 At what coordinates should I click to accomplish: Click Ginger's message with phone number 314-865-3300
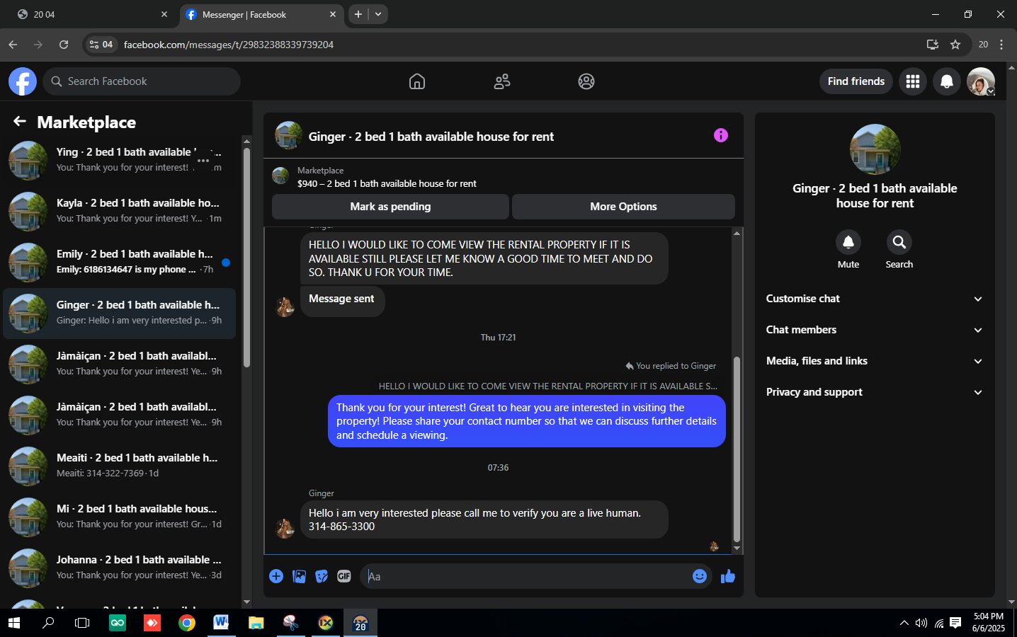[x=484, y=520]
